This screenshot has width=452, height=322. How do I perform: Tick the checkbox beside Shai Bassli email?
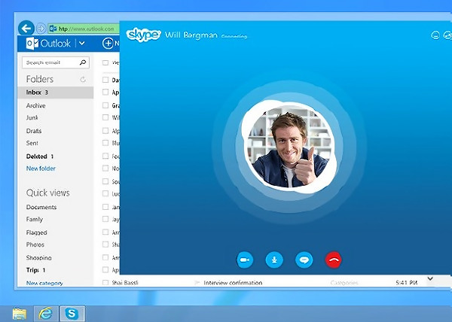click(105, 283)
